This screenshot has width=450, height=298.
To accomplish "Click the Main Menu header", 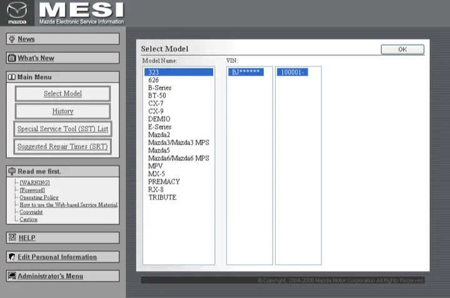I will pyautogui.click(x=62, y=77).
